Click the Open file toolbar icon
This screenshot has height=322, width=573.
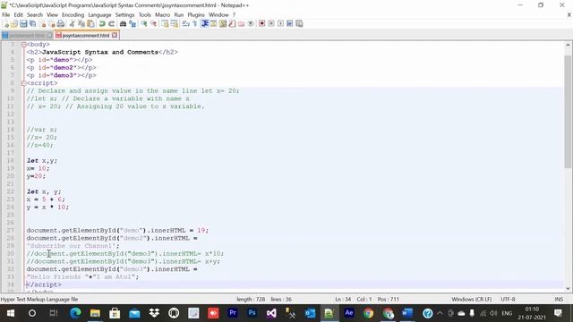click(14, 24)
